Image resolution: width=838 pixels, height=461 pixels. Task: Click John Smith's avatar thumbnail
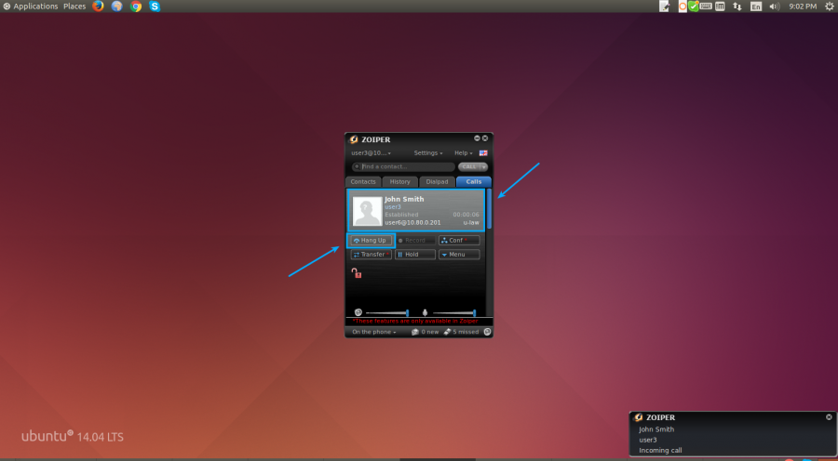point(368,211)
